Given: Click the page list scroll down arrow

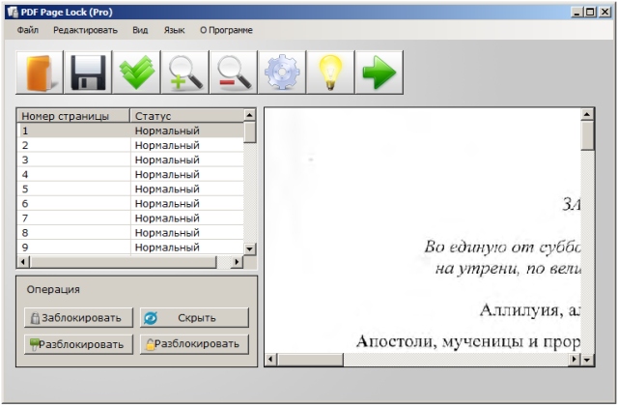Looking at the screenshot, I should click(x=250, y=249).
